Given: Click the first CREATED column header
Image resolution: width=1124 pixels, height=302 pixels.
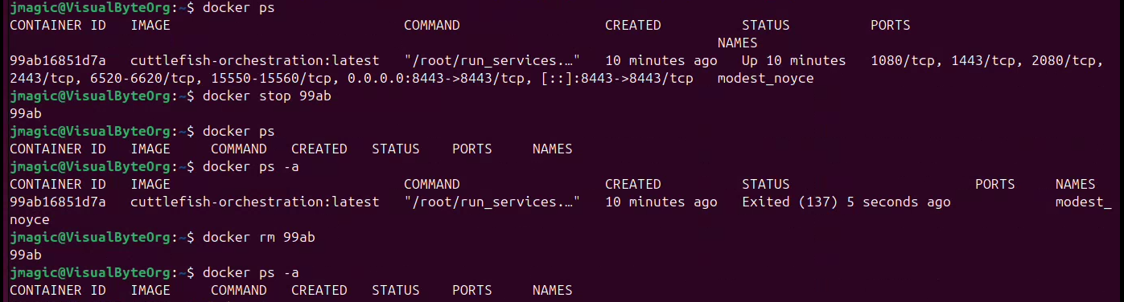Looking at the screenshot, I should click(x=632, y=26).
